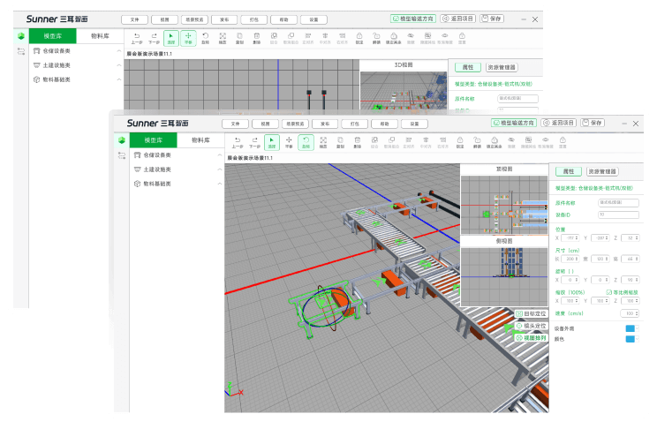Image resolution: width=657 pixels, height=429 pixels.
Task: Click the route sidebar icon below green cube, front window
Action: point(122,155)
